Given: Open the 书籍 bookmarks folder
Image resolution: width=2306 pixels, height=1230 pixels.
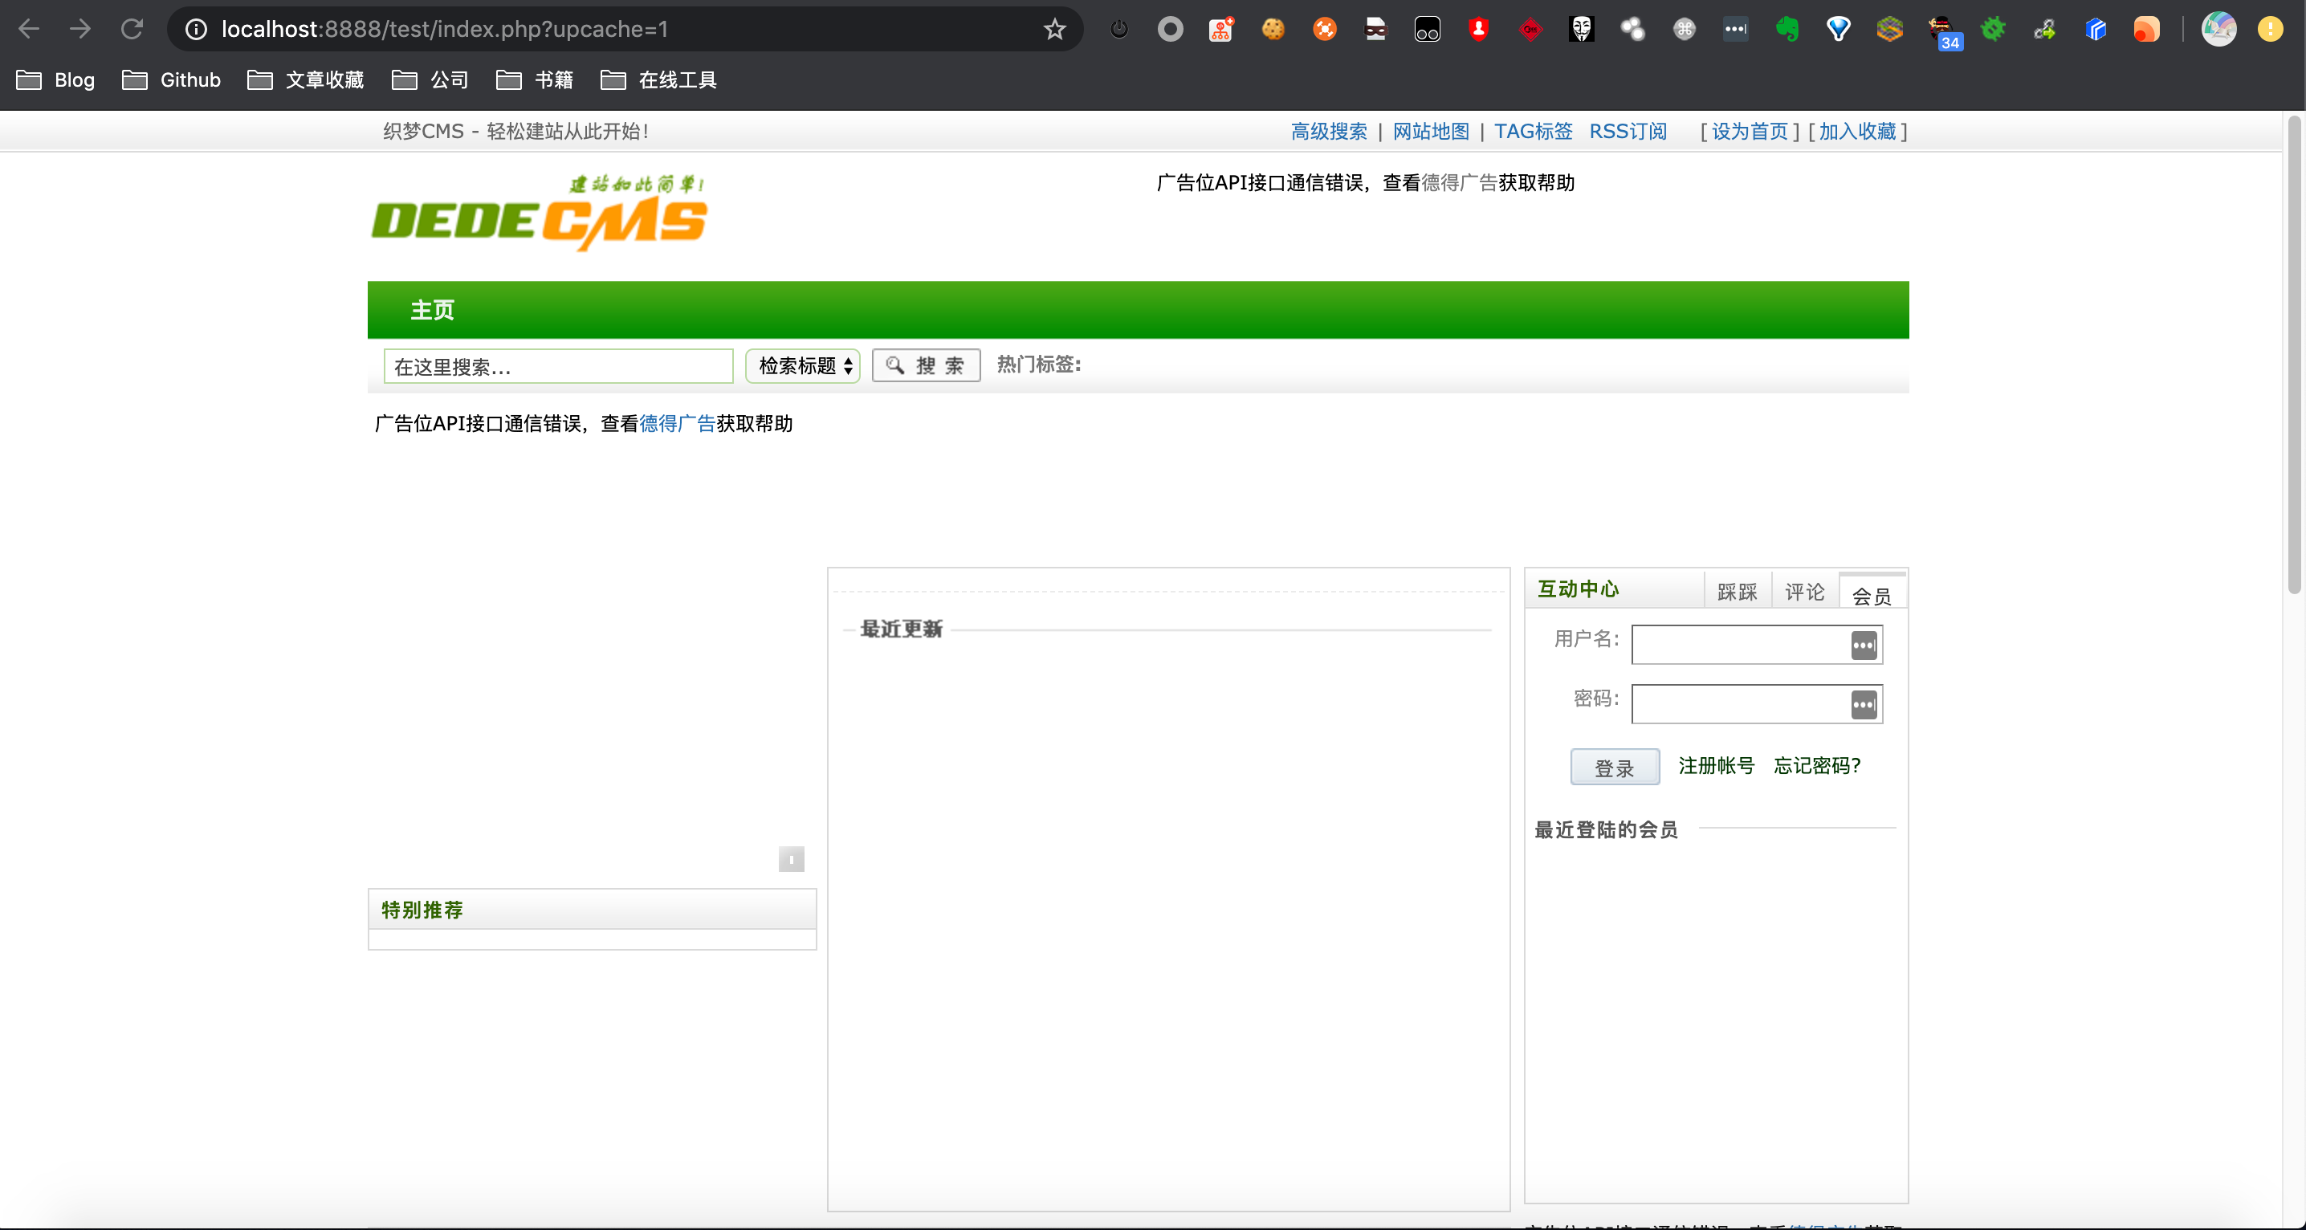Looking at the screenshot, I should 536,80.
